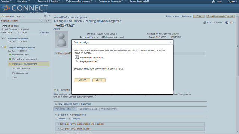Select Pending Acknowledgement task
This screenshot has width=239, height=134.
coord(25,64)
